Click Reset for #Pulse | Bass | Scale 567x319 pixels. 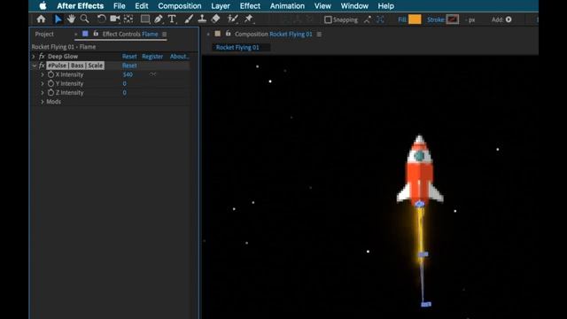click(129, 66)
